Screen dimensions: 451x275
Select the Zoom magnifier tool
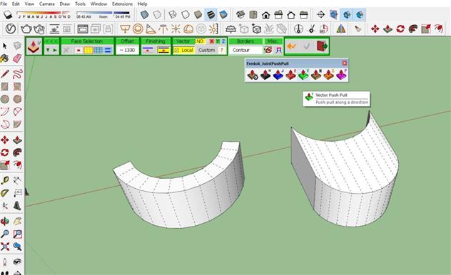(x=5, y=234)
